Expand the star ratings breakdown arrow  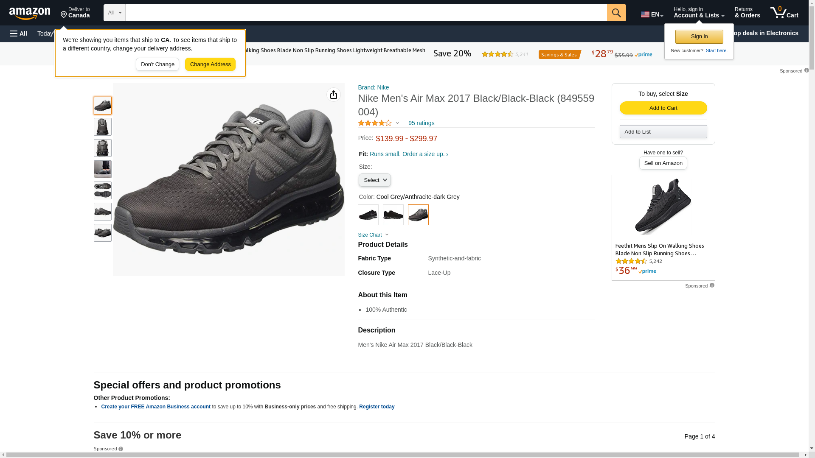[x=397, y=123]
